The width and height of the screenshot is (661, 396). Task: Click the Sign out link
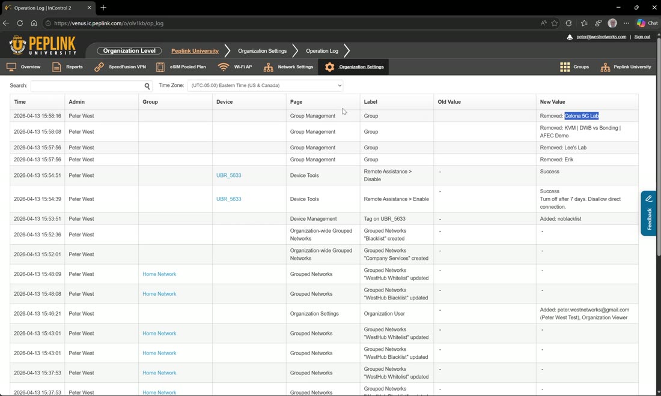point(642,37)
